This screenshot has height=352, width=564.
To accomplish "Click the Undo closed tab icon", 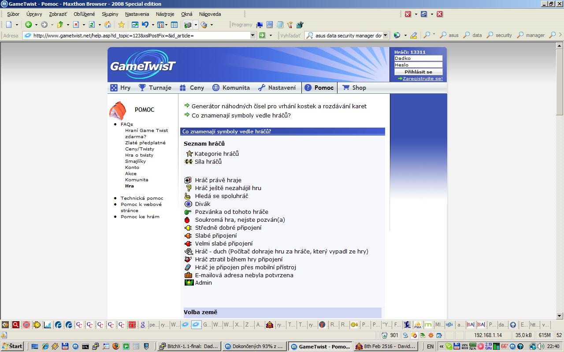I will pyautogui.click(x=145, y=25).
